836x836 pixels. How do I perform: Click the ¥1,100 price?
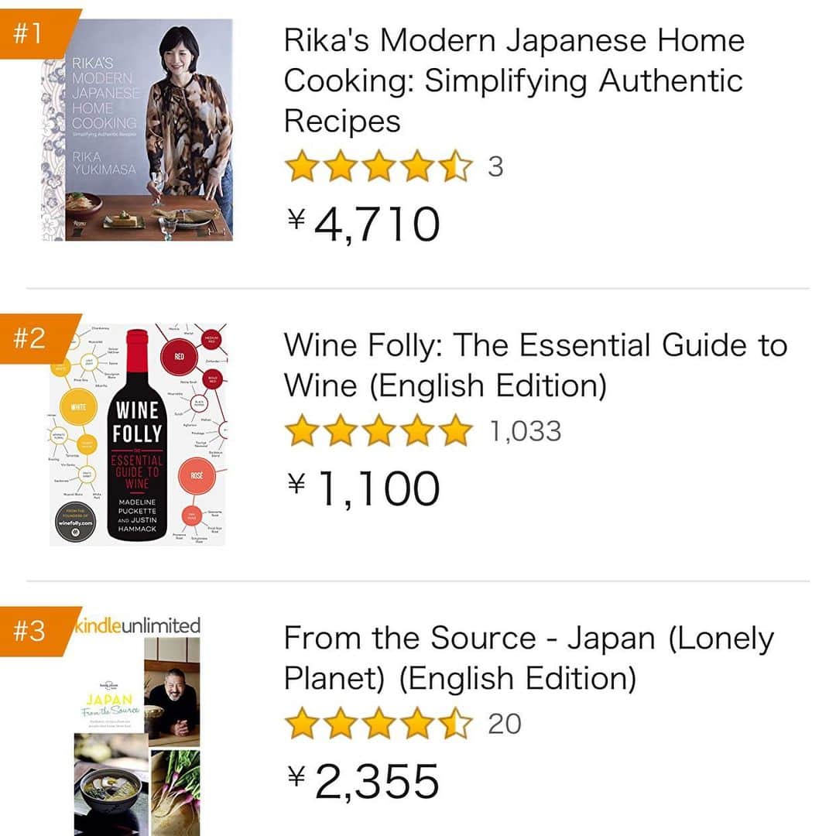(364, 488)
